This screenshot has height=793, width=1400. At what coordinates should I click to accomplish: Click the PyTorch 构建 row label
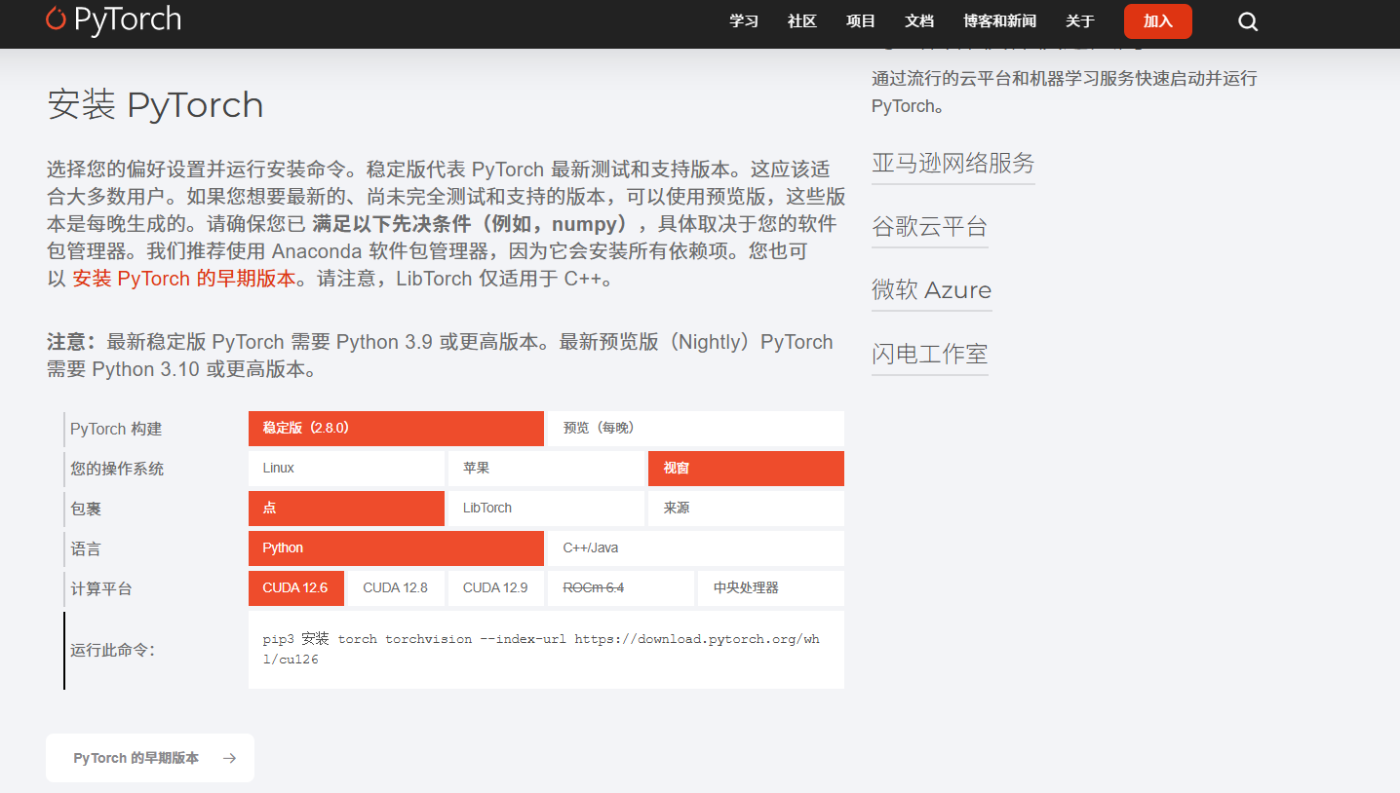116,429
